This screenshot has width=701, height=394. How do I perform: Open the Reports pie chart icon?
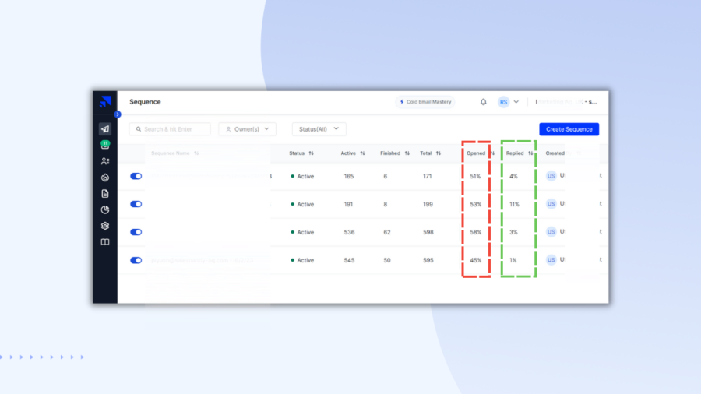pos(105,210)
